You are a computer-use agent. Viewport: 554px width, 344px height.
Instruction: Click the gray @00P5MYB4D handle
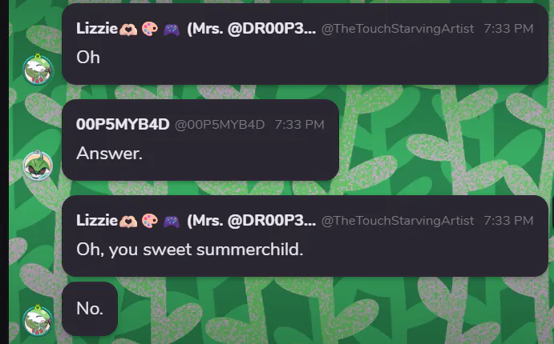(x=220, y=125)
